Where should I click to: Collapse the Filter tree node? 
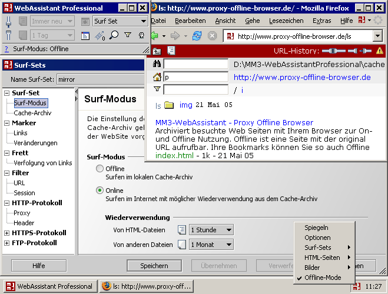(7, 173)
